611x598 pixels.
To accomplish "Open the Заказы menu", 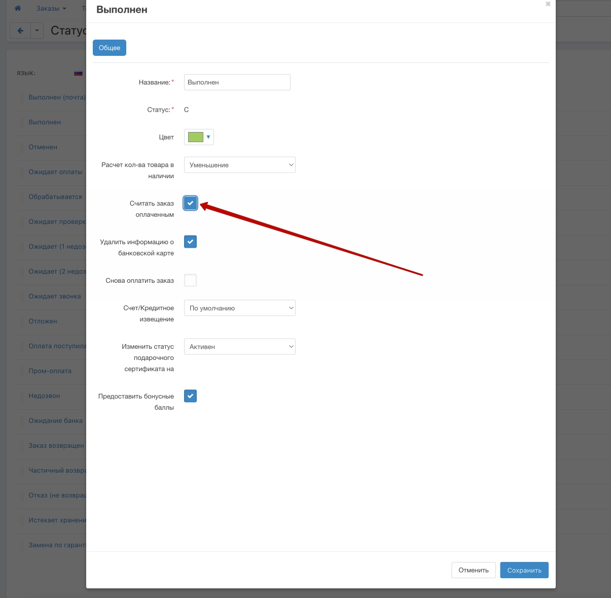I will pyautogui.click(x=51, y=9).
